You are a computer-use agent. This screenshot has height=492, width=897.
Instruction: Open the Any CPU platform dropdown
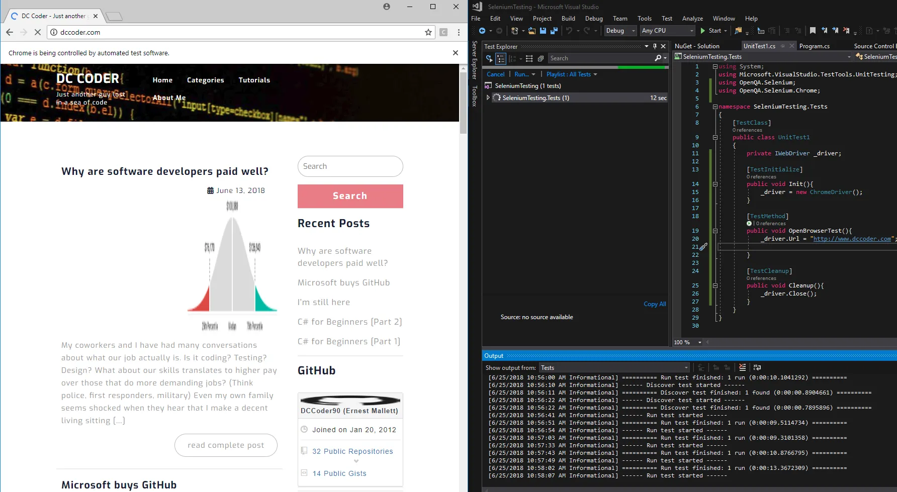pyautogui.click(x=667, y=31)
